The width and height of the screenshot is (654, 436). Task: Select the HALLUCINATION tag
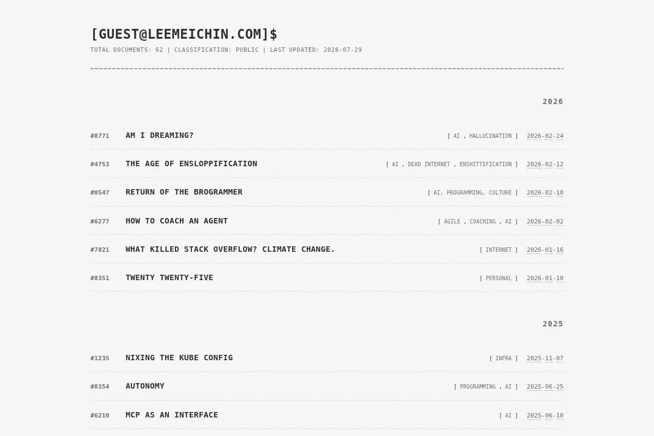coord(491,136)
